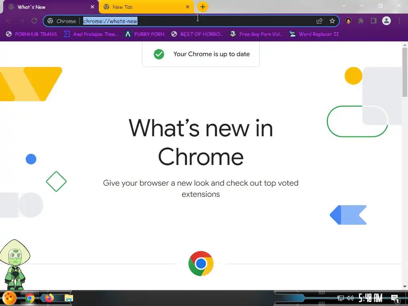Minimize the Chrome window
The width and height of the screenshot is (408, 306).
pyautogui.click(x=362, y=6)
